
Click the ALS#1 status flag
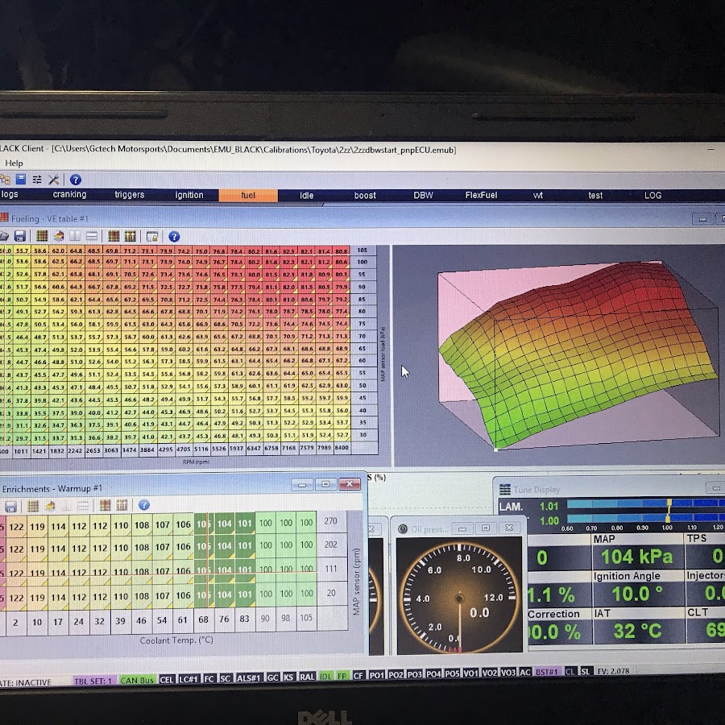(x=248, y=677)
